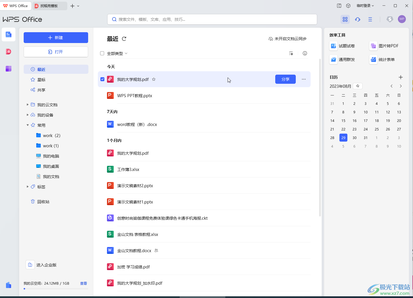Jump calendar to today button
The width and height of the screenshot is (413, 298).
[x=358, y=86]
